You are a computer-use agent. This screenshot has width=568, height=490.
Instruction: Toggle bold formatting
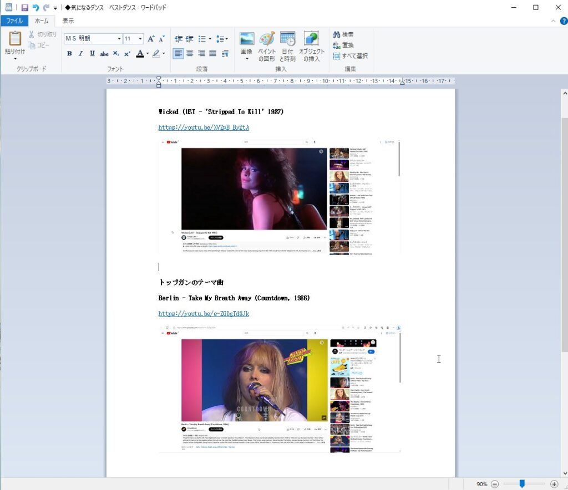[69, 54]
